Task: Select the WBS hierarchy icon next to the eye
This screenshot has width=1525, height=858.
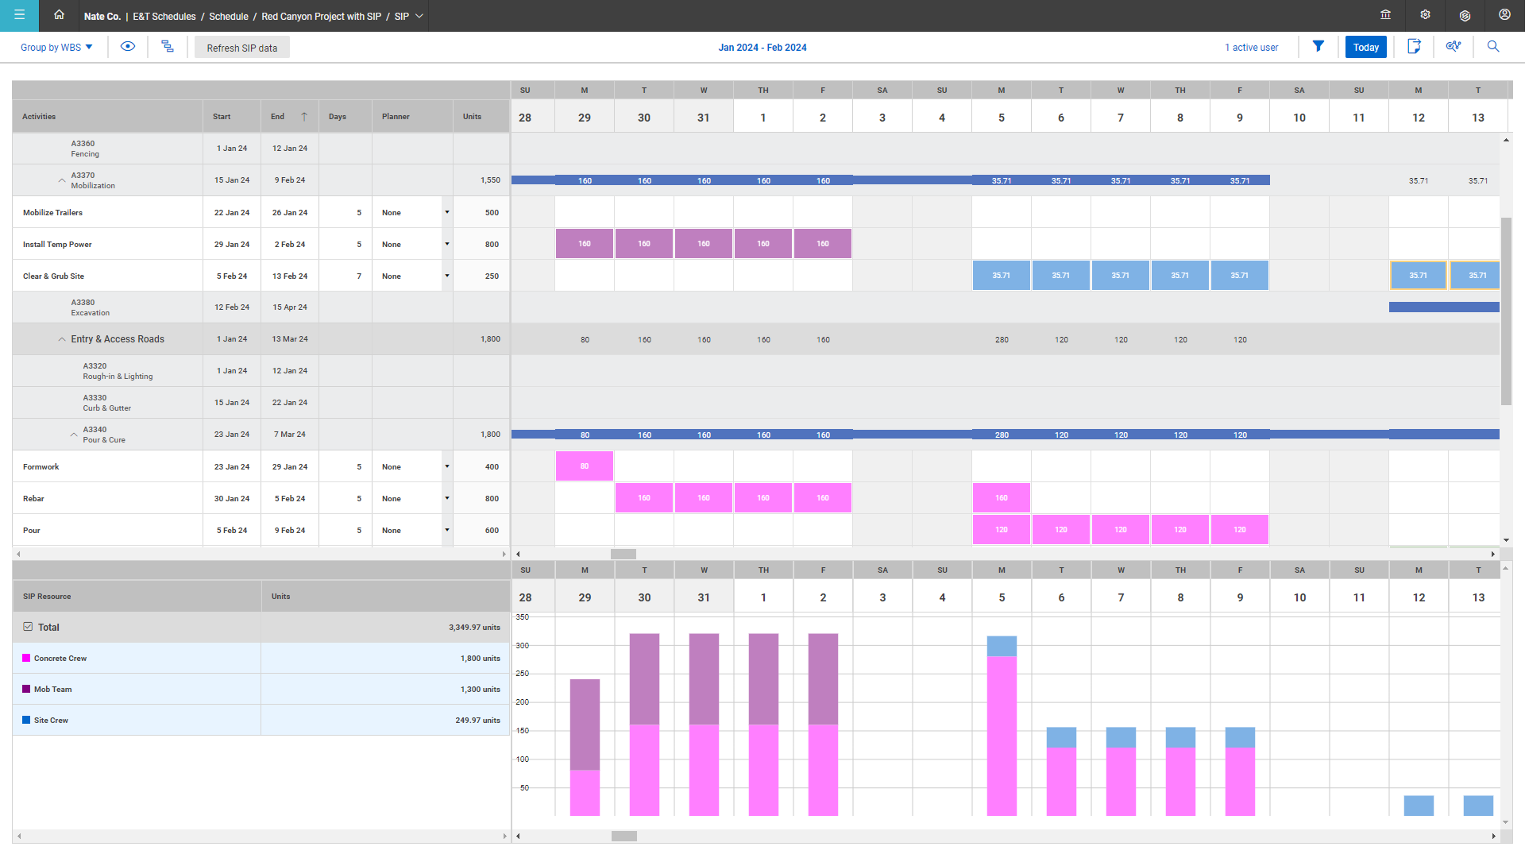Action: pos(168,47)
